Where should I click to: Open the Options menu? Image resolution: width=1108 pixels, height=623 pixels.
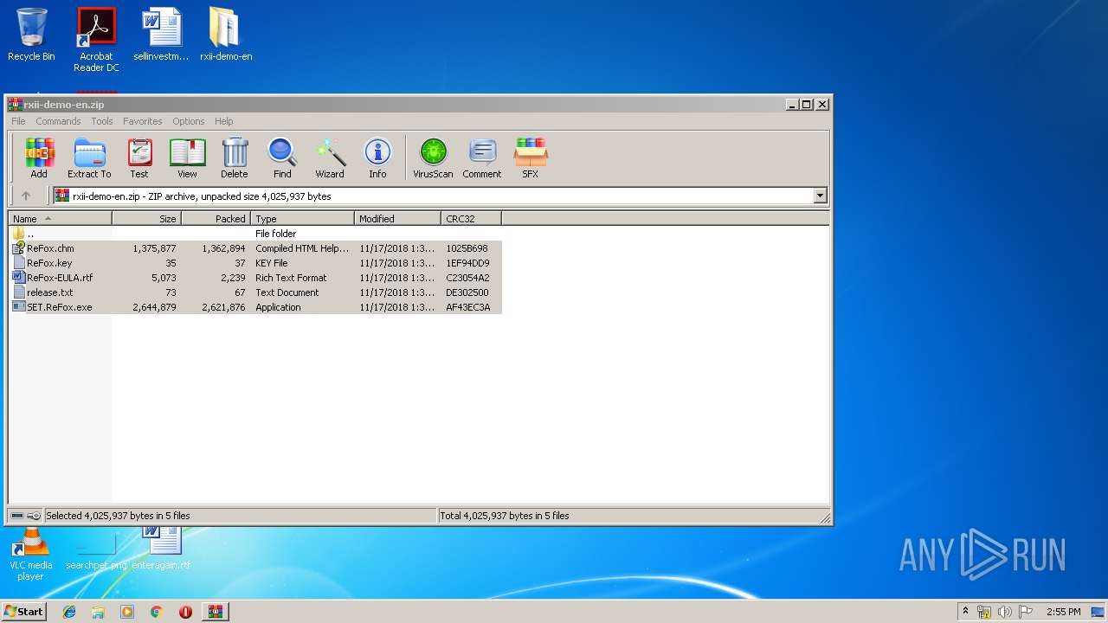coord(188,121)
